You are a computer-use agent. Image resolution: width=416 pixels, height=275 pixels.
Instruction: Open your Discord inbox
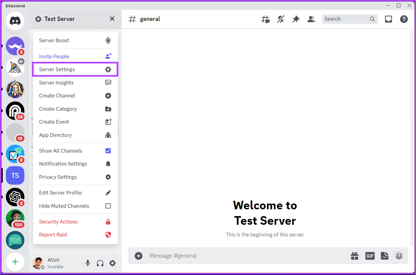point(388,19)
